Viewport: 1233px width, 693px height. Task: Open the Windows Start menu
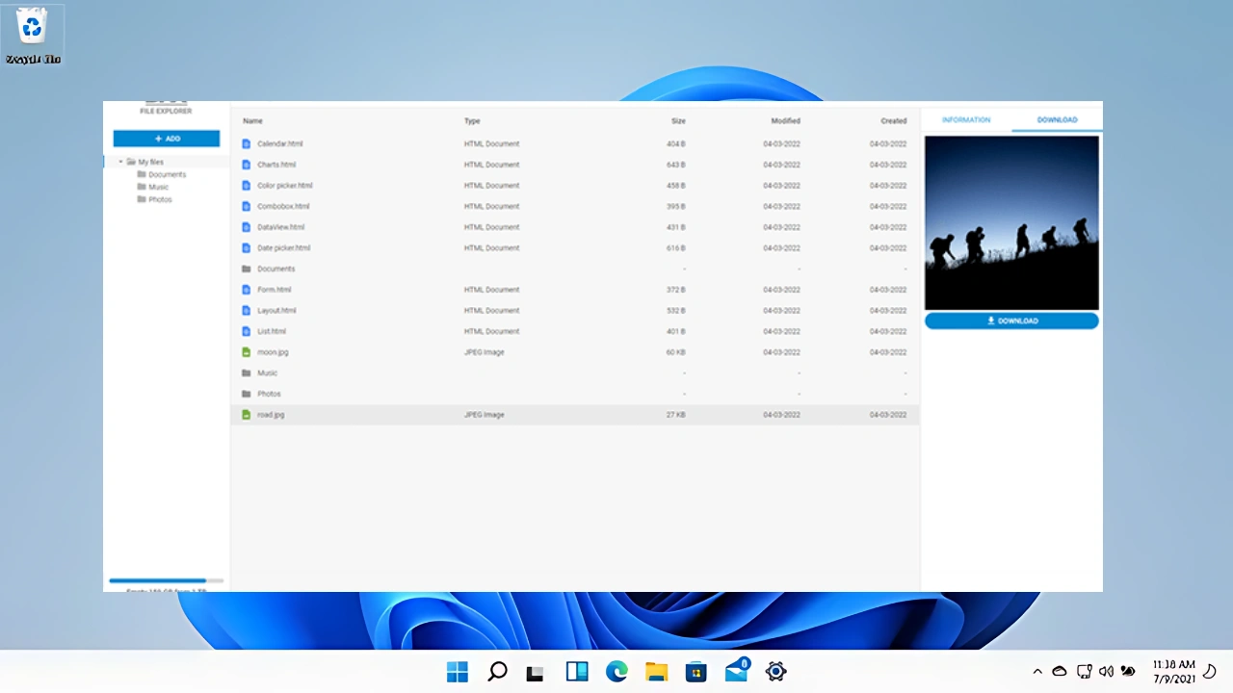(458, 672)
